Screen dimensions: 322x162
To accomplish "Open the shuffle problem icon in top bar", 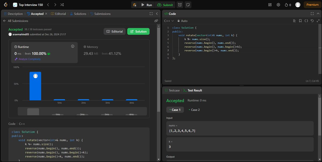I will tap(61, 5).
